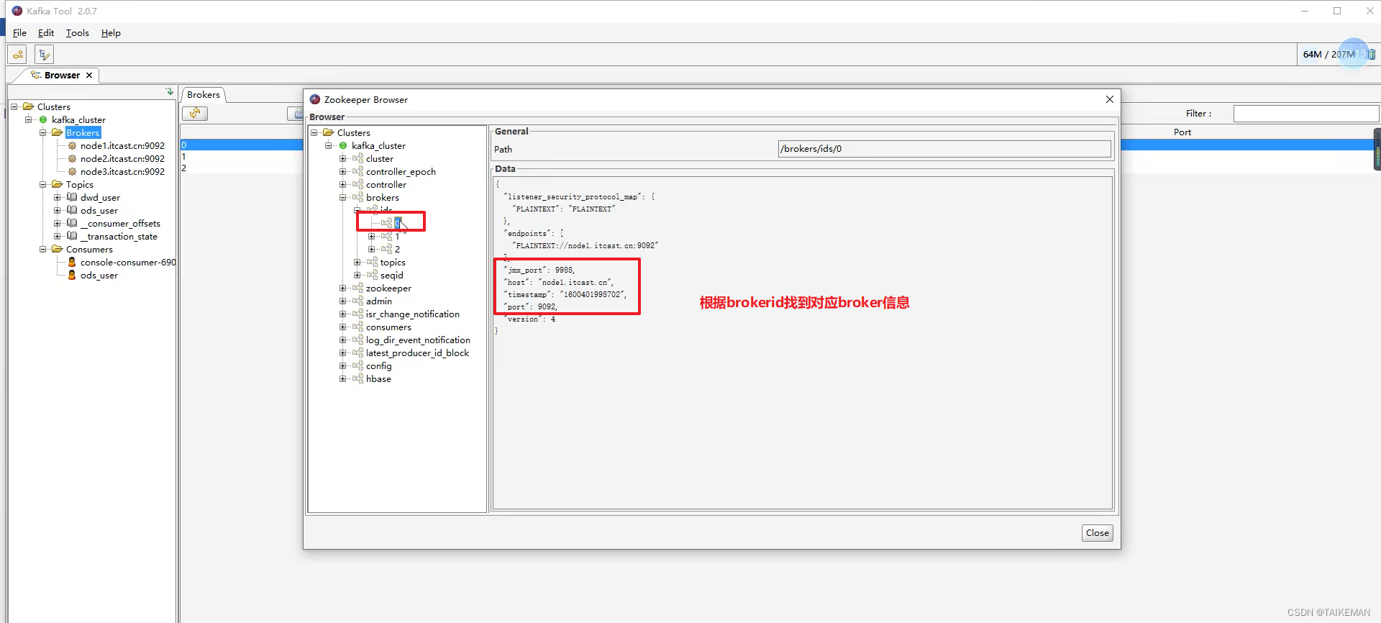Expand seqid node under brokers
Image resolution: width=1381 pixels, height=623 pixels.
pyautogui.click(x=357, y=276)
